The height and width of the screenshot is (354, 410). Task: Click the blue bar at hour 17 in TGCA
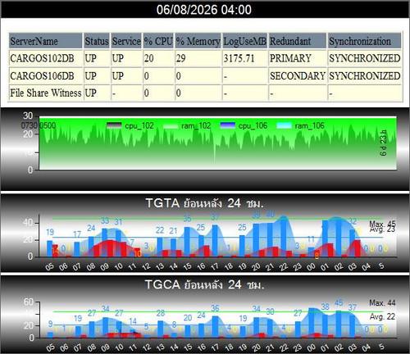tap(215, 327)
